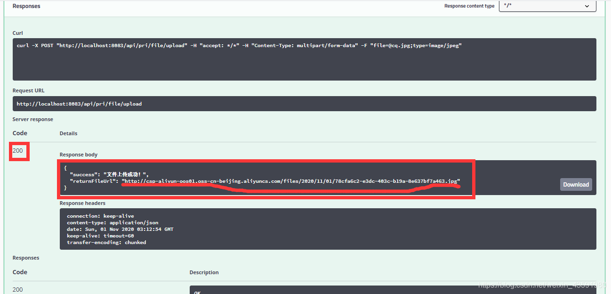This screenshot has width=611, height=294.
Task: Select the "Request URL" label
Action: 29,90
